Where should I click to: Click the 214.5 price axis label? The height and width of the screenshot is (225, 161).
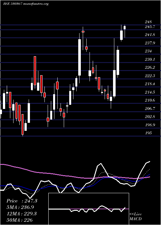point(150,92)
